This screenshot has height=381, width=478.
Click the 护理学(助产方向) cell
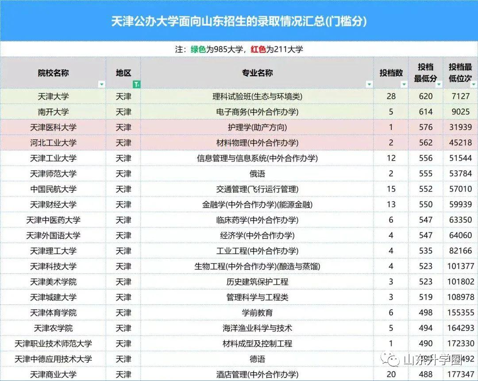(x=258, y=127)
